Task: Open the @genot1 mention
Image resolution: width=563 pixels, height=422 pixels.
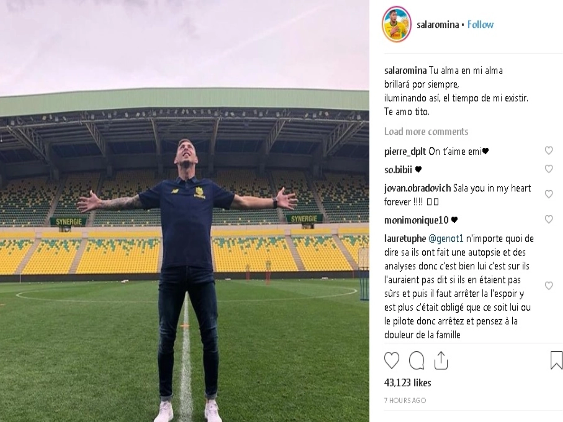Action: coord(446,239)
